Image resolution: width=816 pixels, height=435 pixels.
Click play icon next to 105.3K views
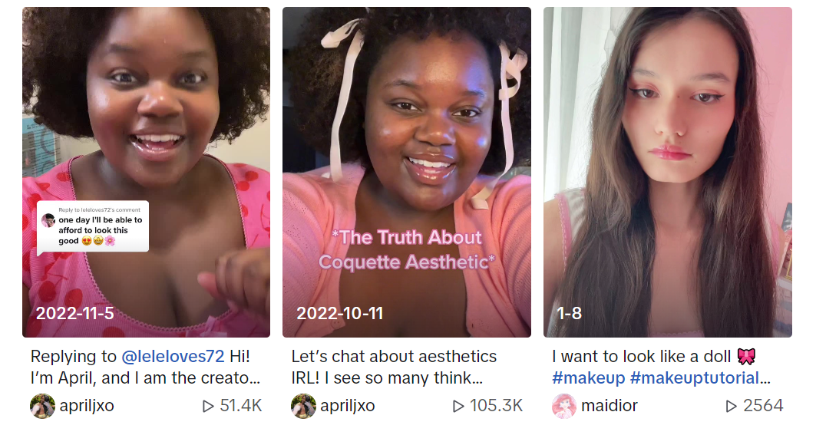click(458, 406)
